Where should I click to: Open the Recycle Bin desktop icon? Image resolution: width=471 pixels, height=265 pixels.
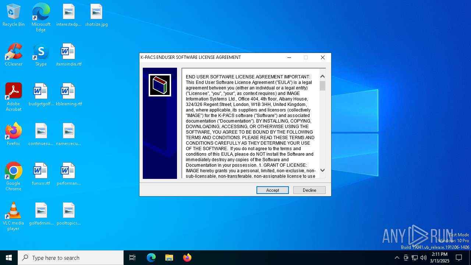pyautogui.click(x=14, y=15)
